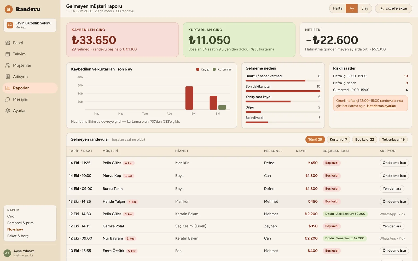Open Ayarlar gear icon
418x261 pixels.
pyautogui.click(x=8, y=111)
